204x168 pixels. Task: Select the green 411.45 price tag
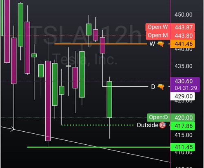183,147
